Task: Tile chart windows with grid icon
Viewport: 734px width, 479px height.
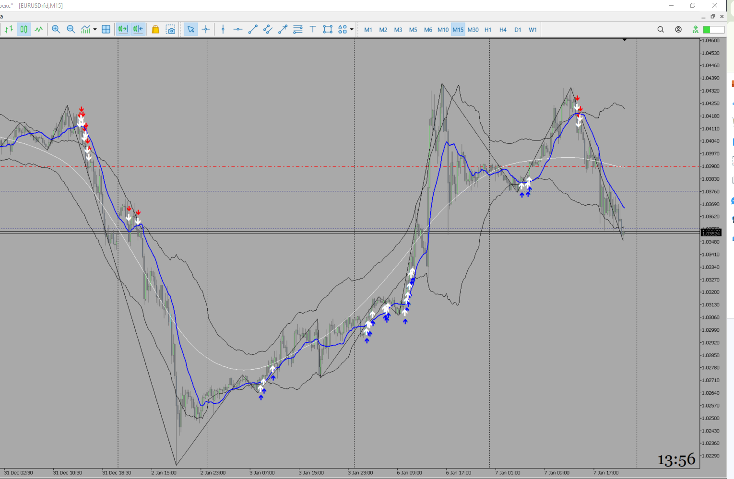Action: click(106, 29)
